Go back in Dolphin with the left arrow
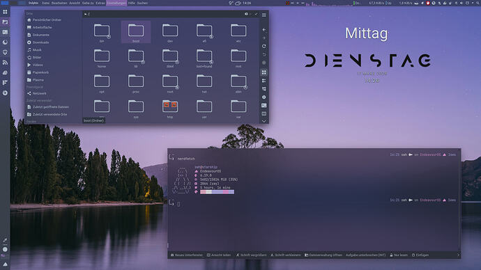This screenshot has width=481, height=270. [264, 30]
